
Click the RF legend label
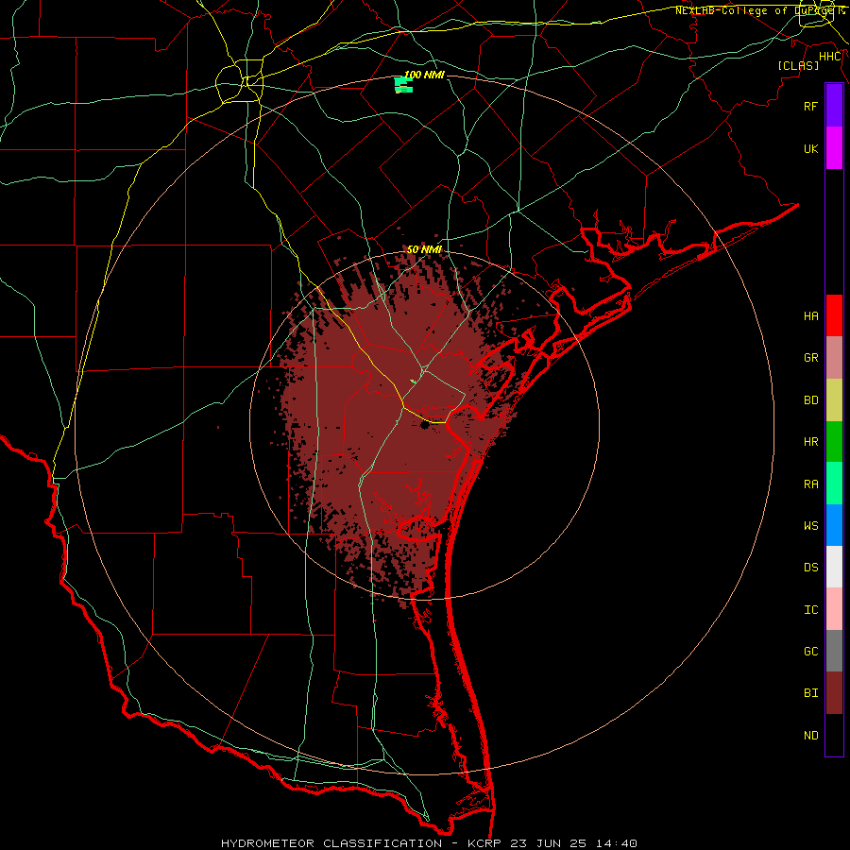point(810,106)
